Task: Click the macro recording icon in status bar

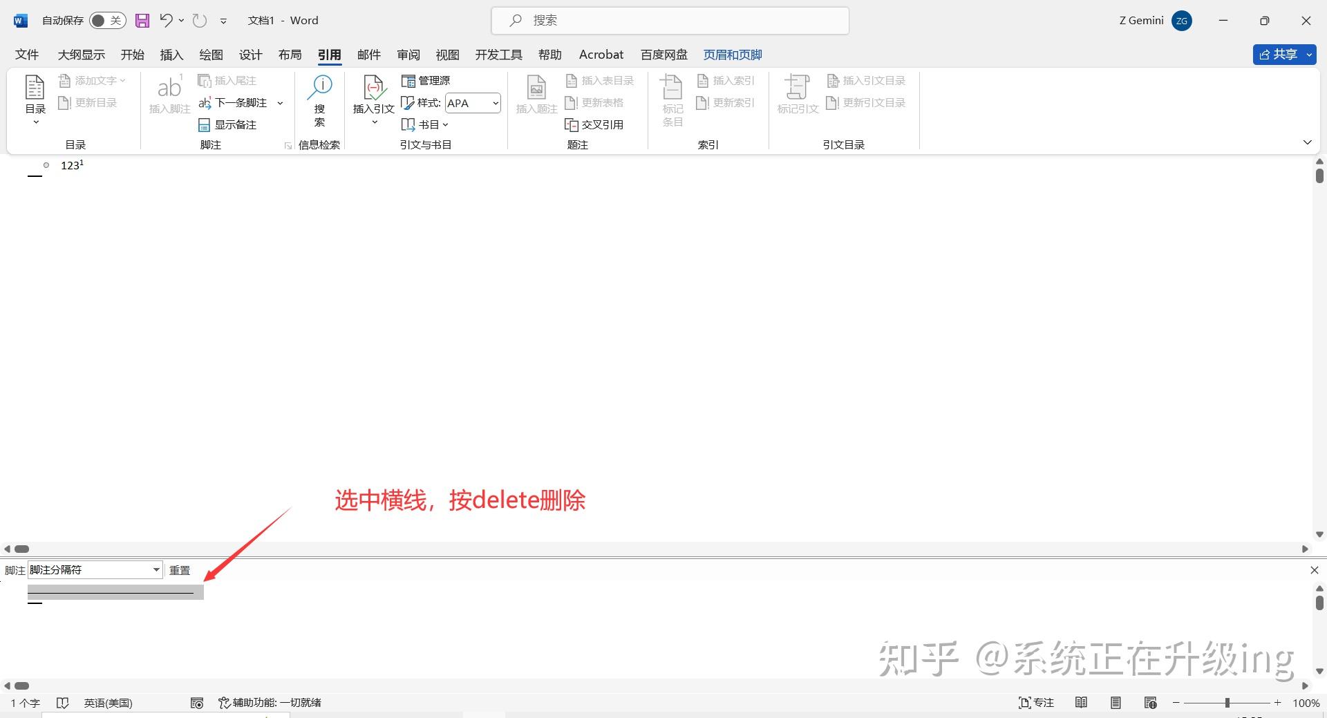Action: [x=196, y=702]
